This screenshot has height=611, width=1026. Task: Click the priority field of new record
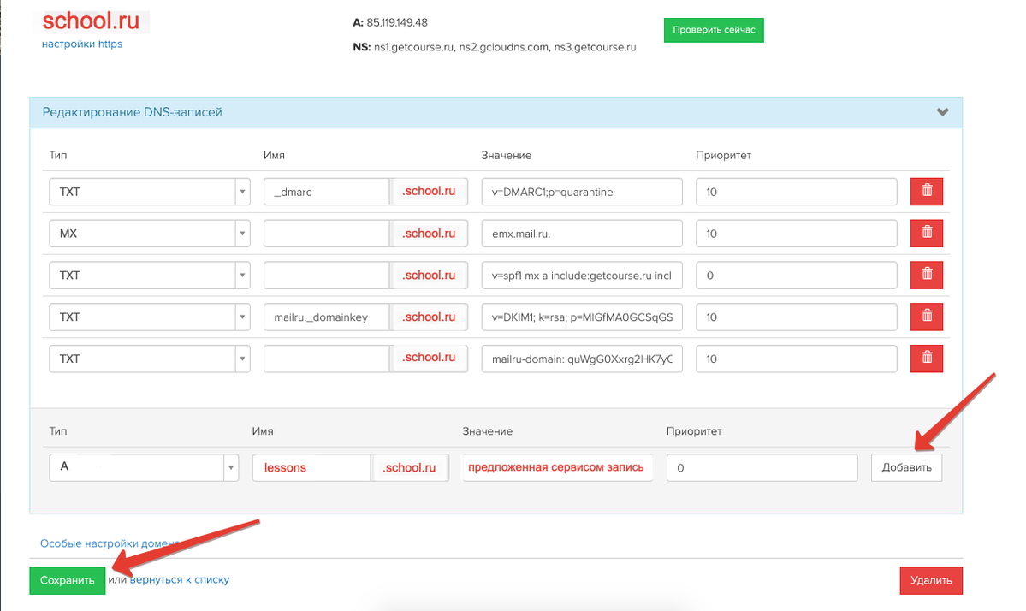pyautogui.click(x=762, y=468)
